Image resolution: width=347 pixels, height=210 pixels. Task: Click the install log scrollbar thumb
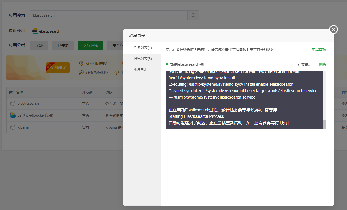[x=325, y=124]
